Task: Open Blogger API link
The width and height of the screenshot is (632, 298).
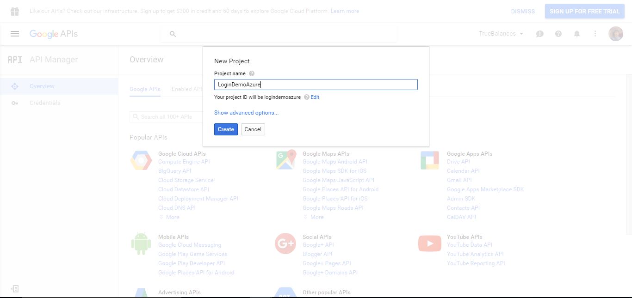Action: [317, 254]
